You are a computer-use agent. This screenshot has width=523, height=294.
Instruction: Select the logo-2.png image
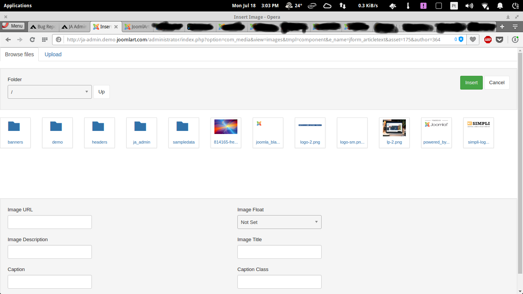[310, 133]
